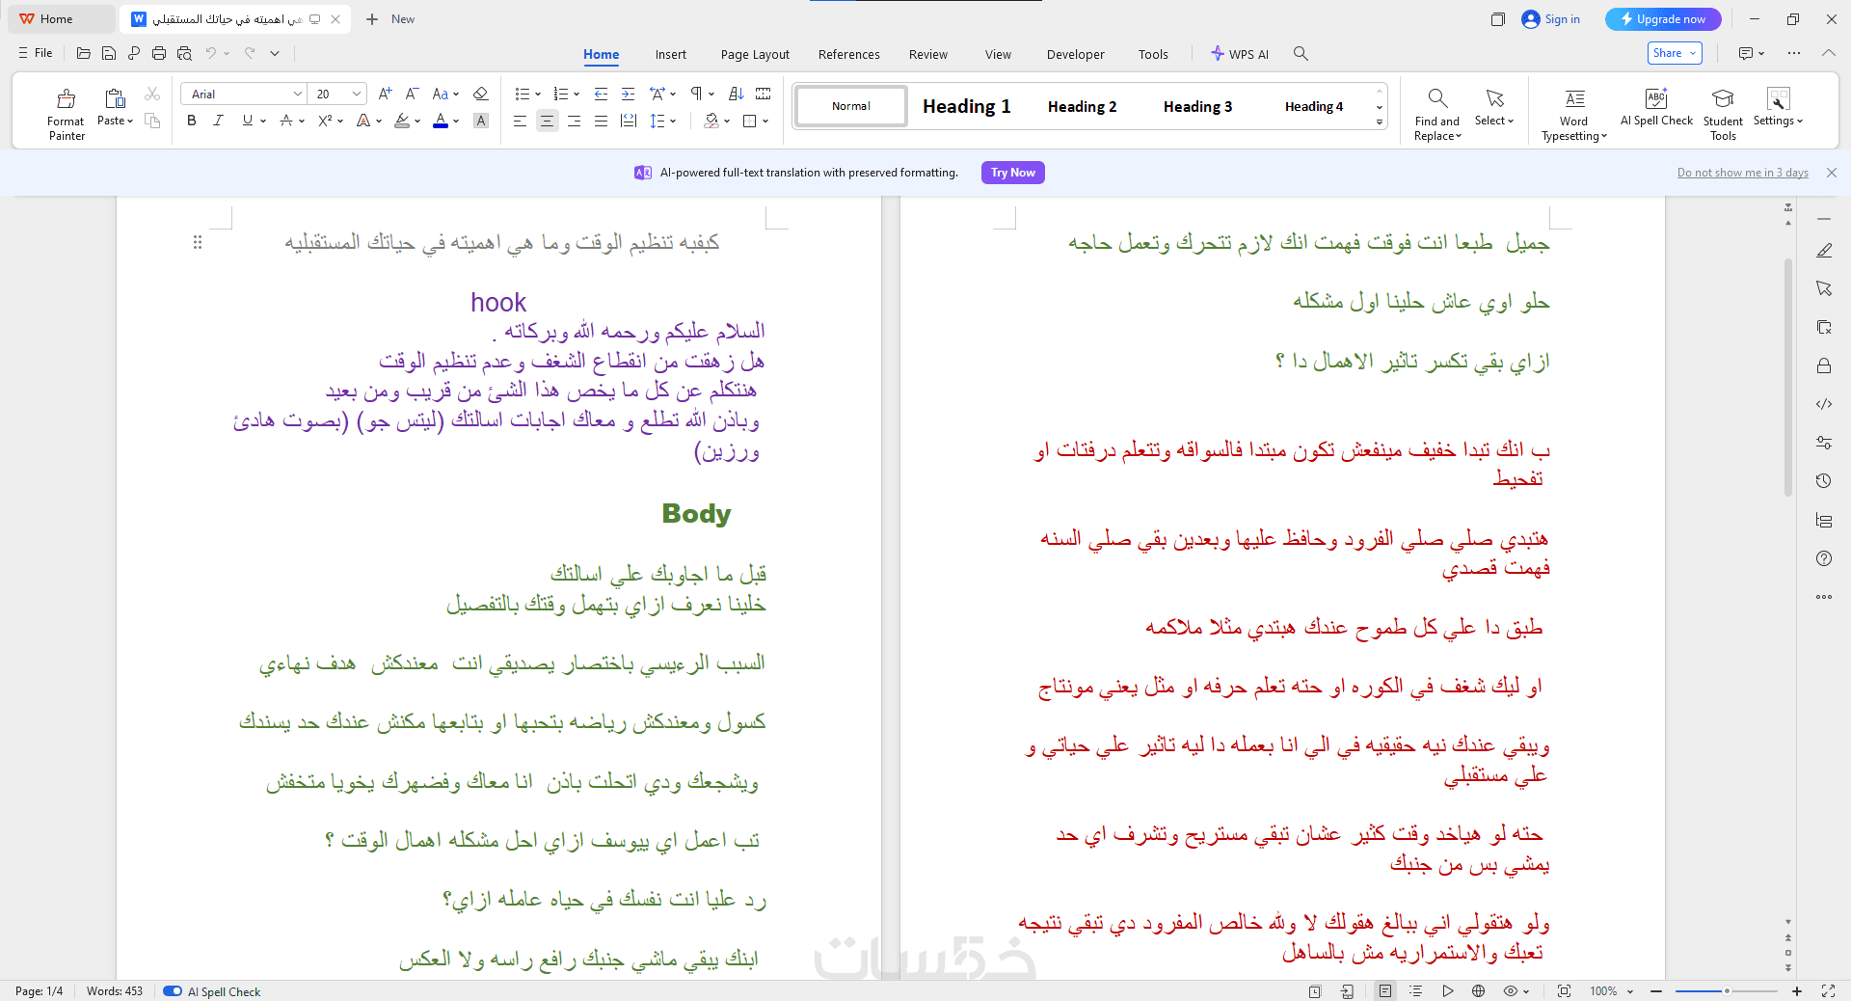This screenshot has width=1851, height=1001.
Task: Click Sign in
Action: [1551, 19]
